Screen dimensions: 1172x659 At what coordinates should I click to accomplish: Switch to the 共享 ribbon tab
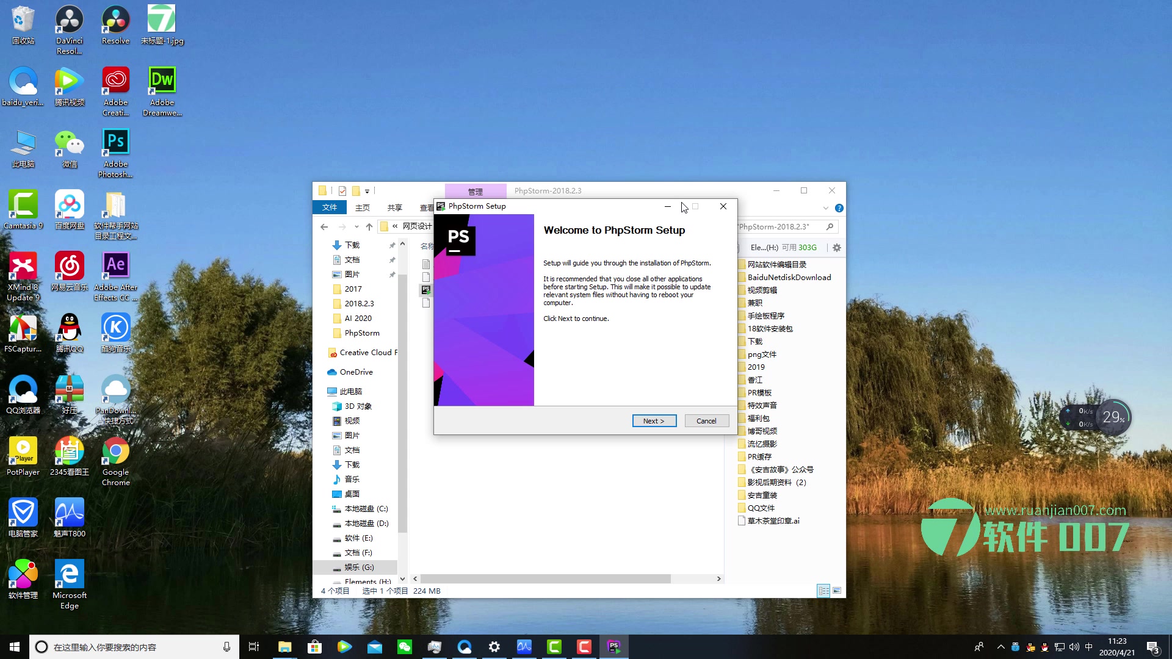395,207
